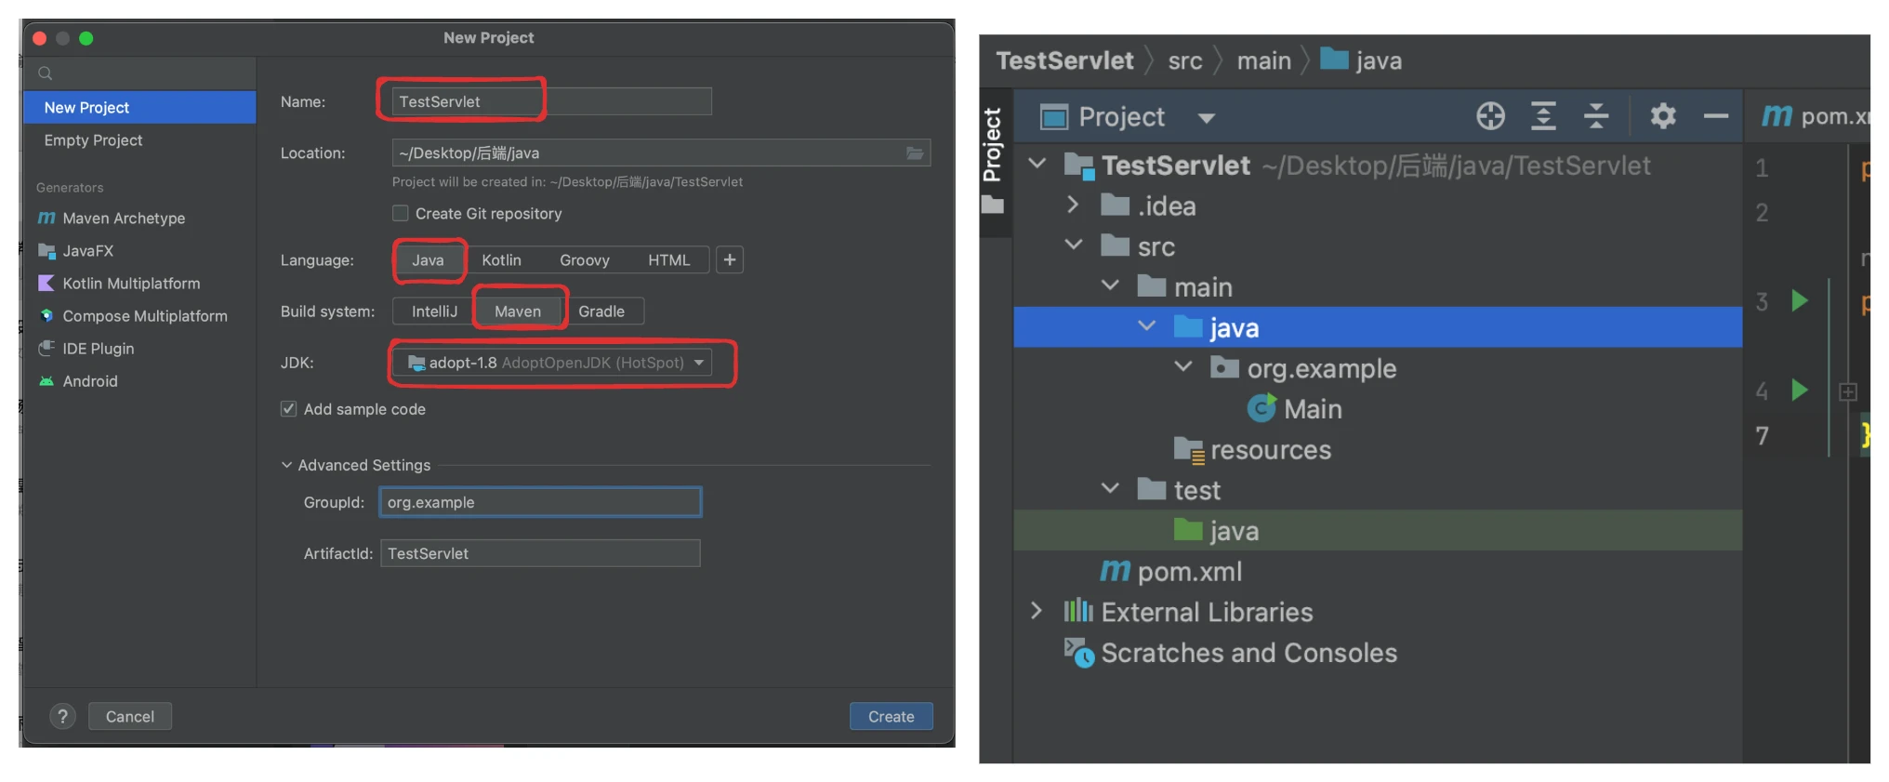This screenshot has width=1889, height=782.
Task: Toggle Create Git repository checkbox
Action: point(401,213)
